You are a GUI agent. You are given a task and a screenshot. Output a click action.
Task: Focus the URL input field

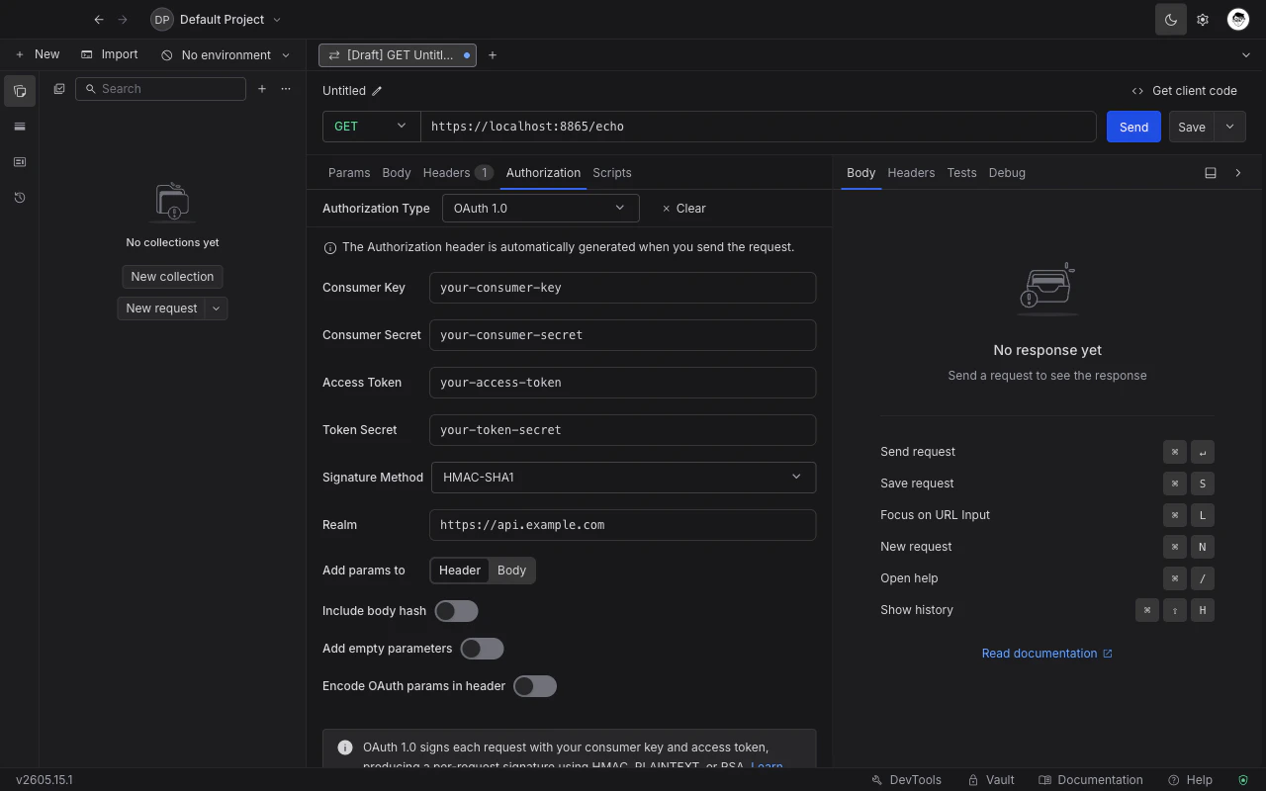[759, 127]
